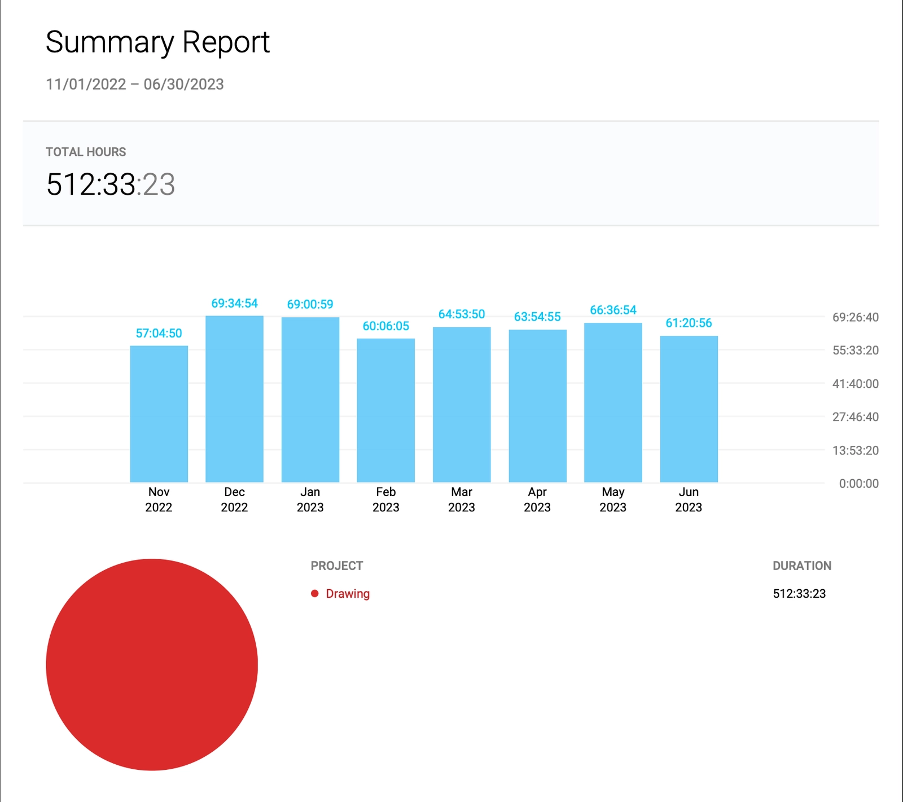Click the Jan 2023 bar
The height and width of the screenshot is (802, 903).
(x=310, y=400)
